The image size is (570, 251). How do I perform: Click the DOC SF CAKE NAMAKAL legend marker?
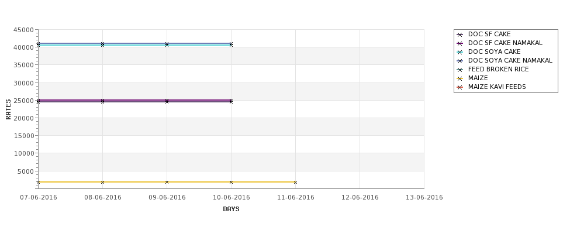point(460,43)
